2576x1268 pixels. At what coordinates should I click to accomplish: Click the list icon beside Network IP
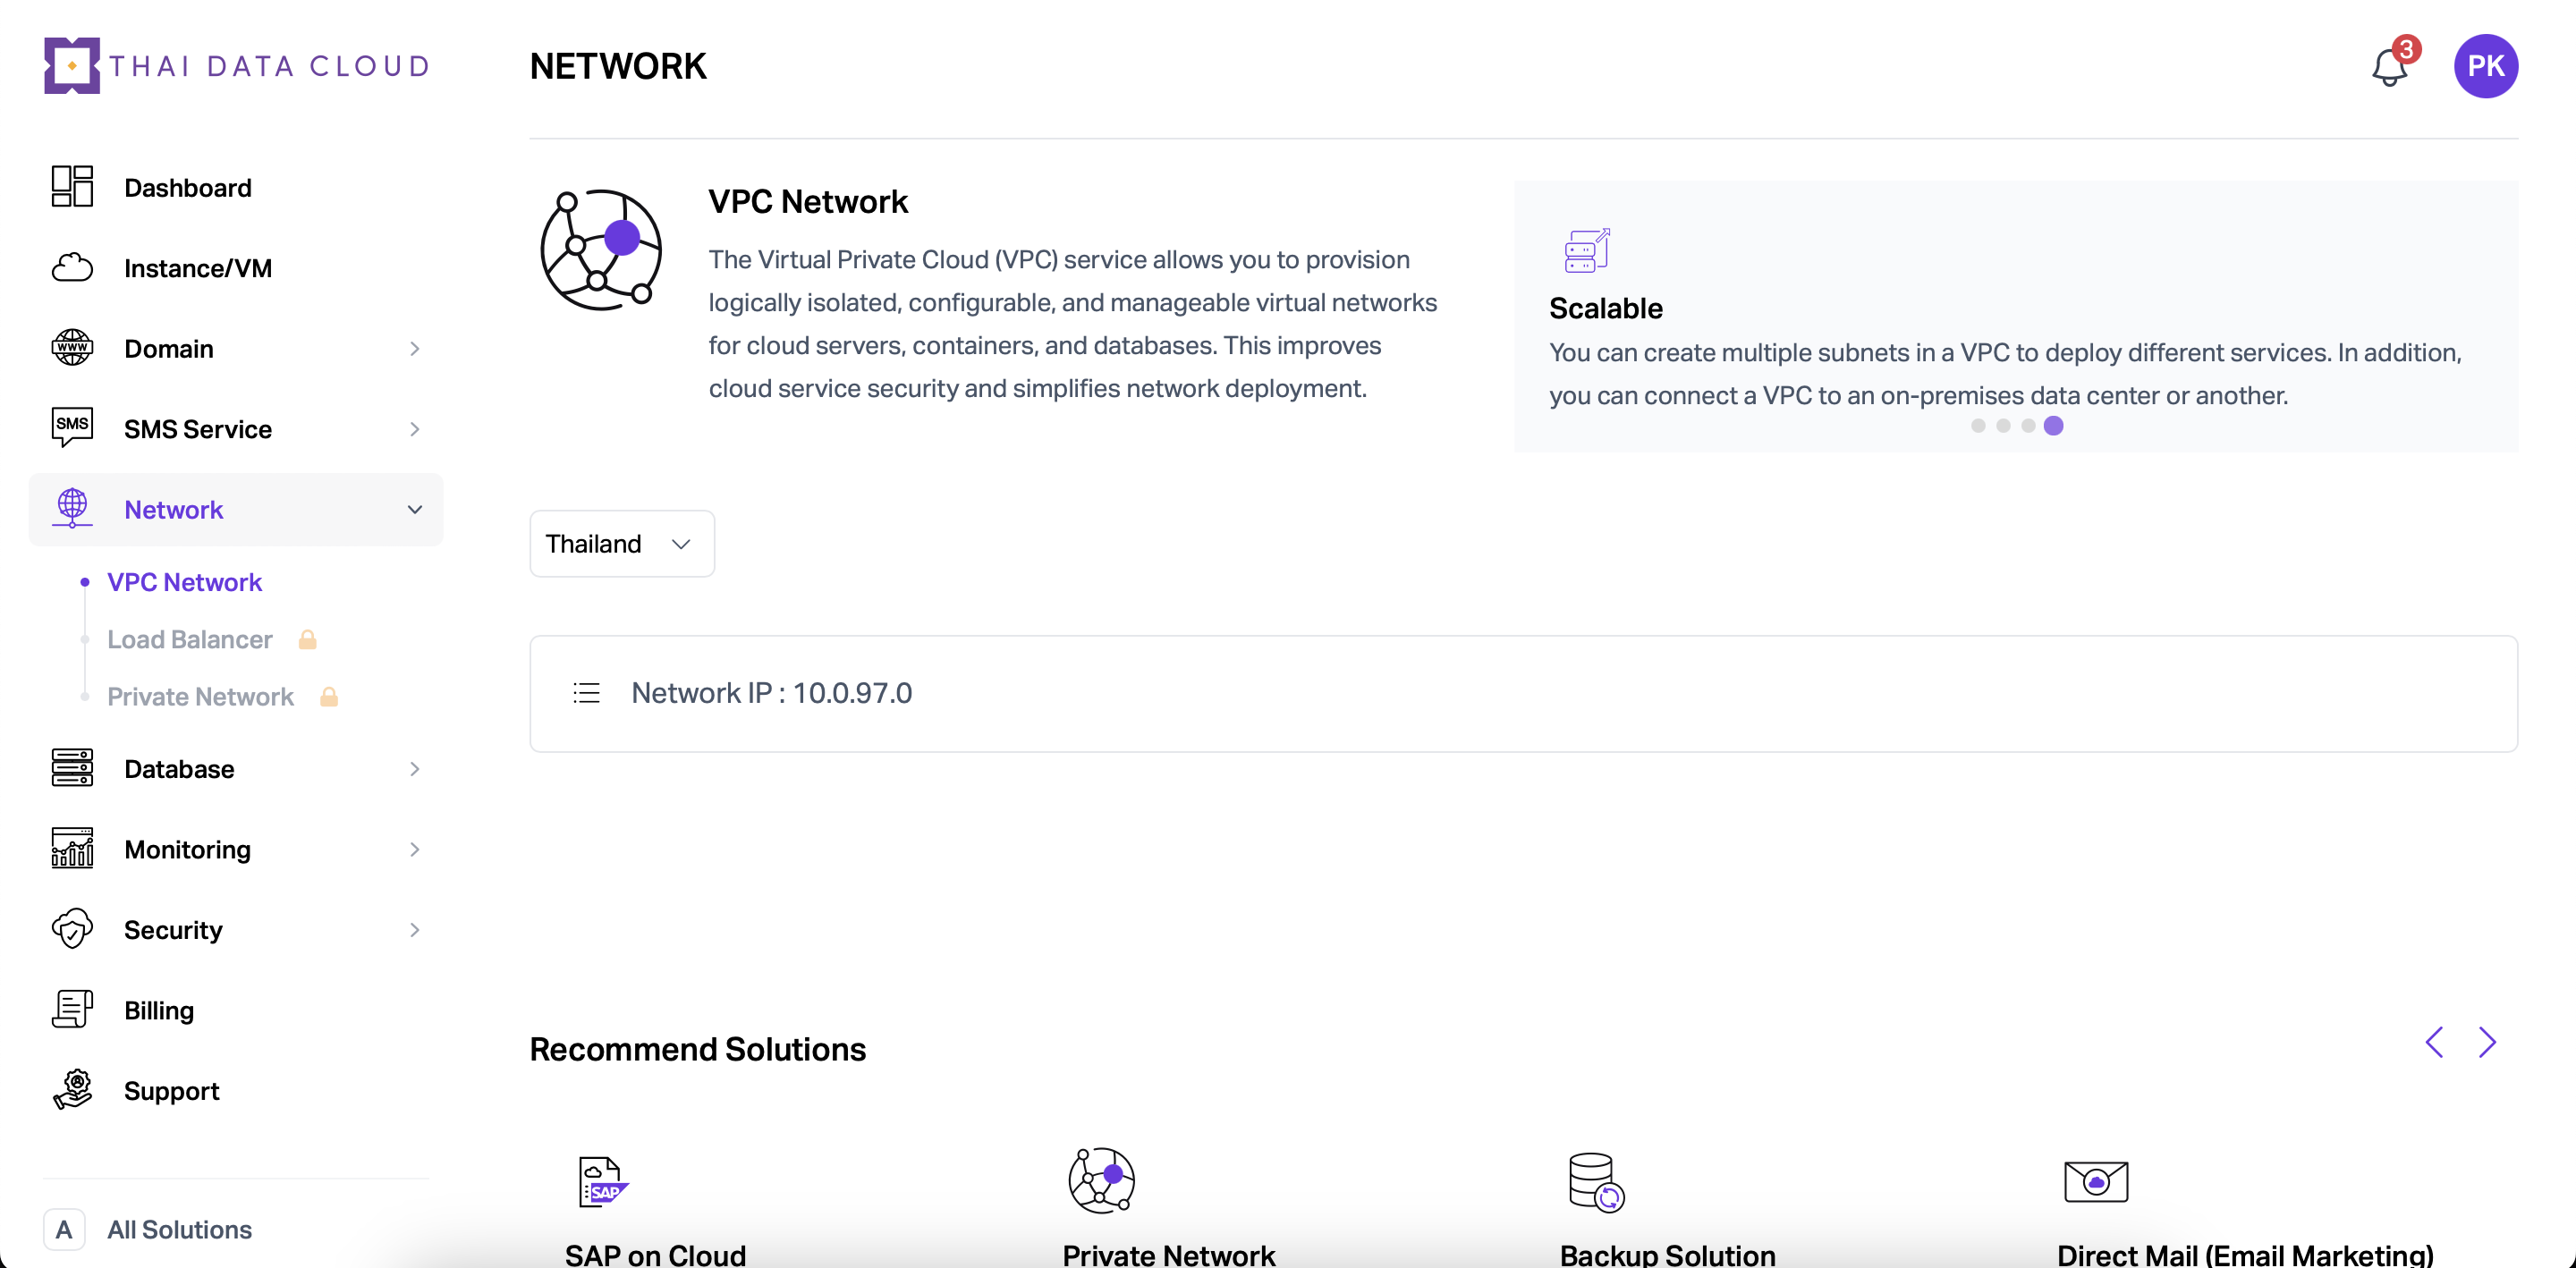pyautogui.click(x=586, y=693)
